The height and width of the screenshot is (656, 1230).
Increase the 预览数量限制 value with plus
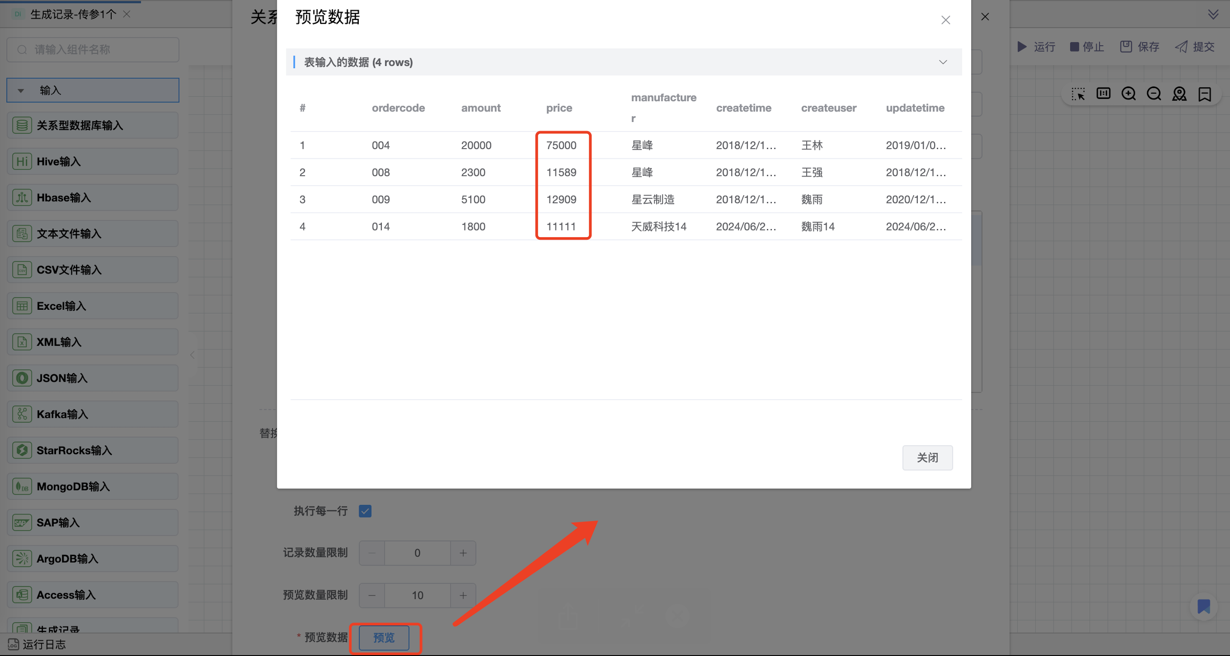click(x=463, y=595)
